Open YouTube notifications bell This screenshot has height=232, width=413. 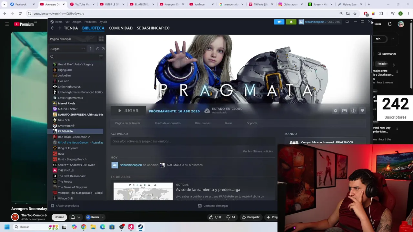389,24
